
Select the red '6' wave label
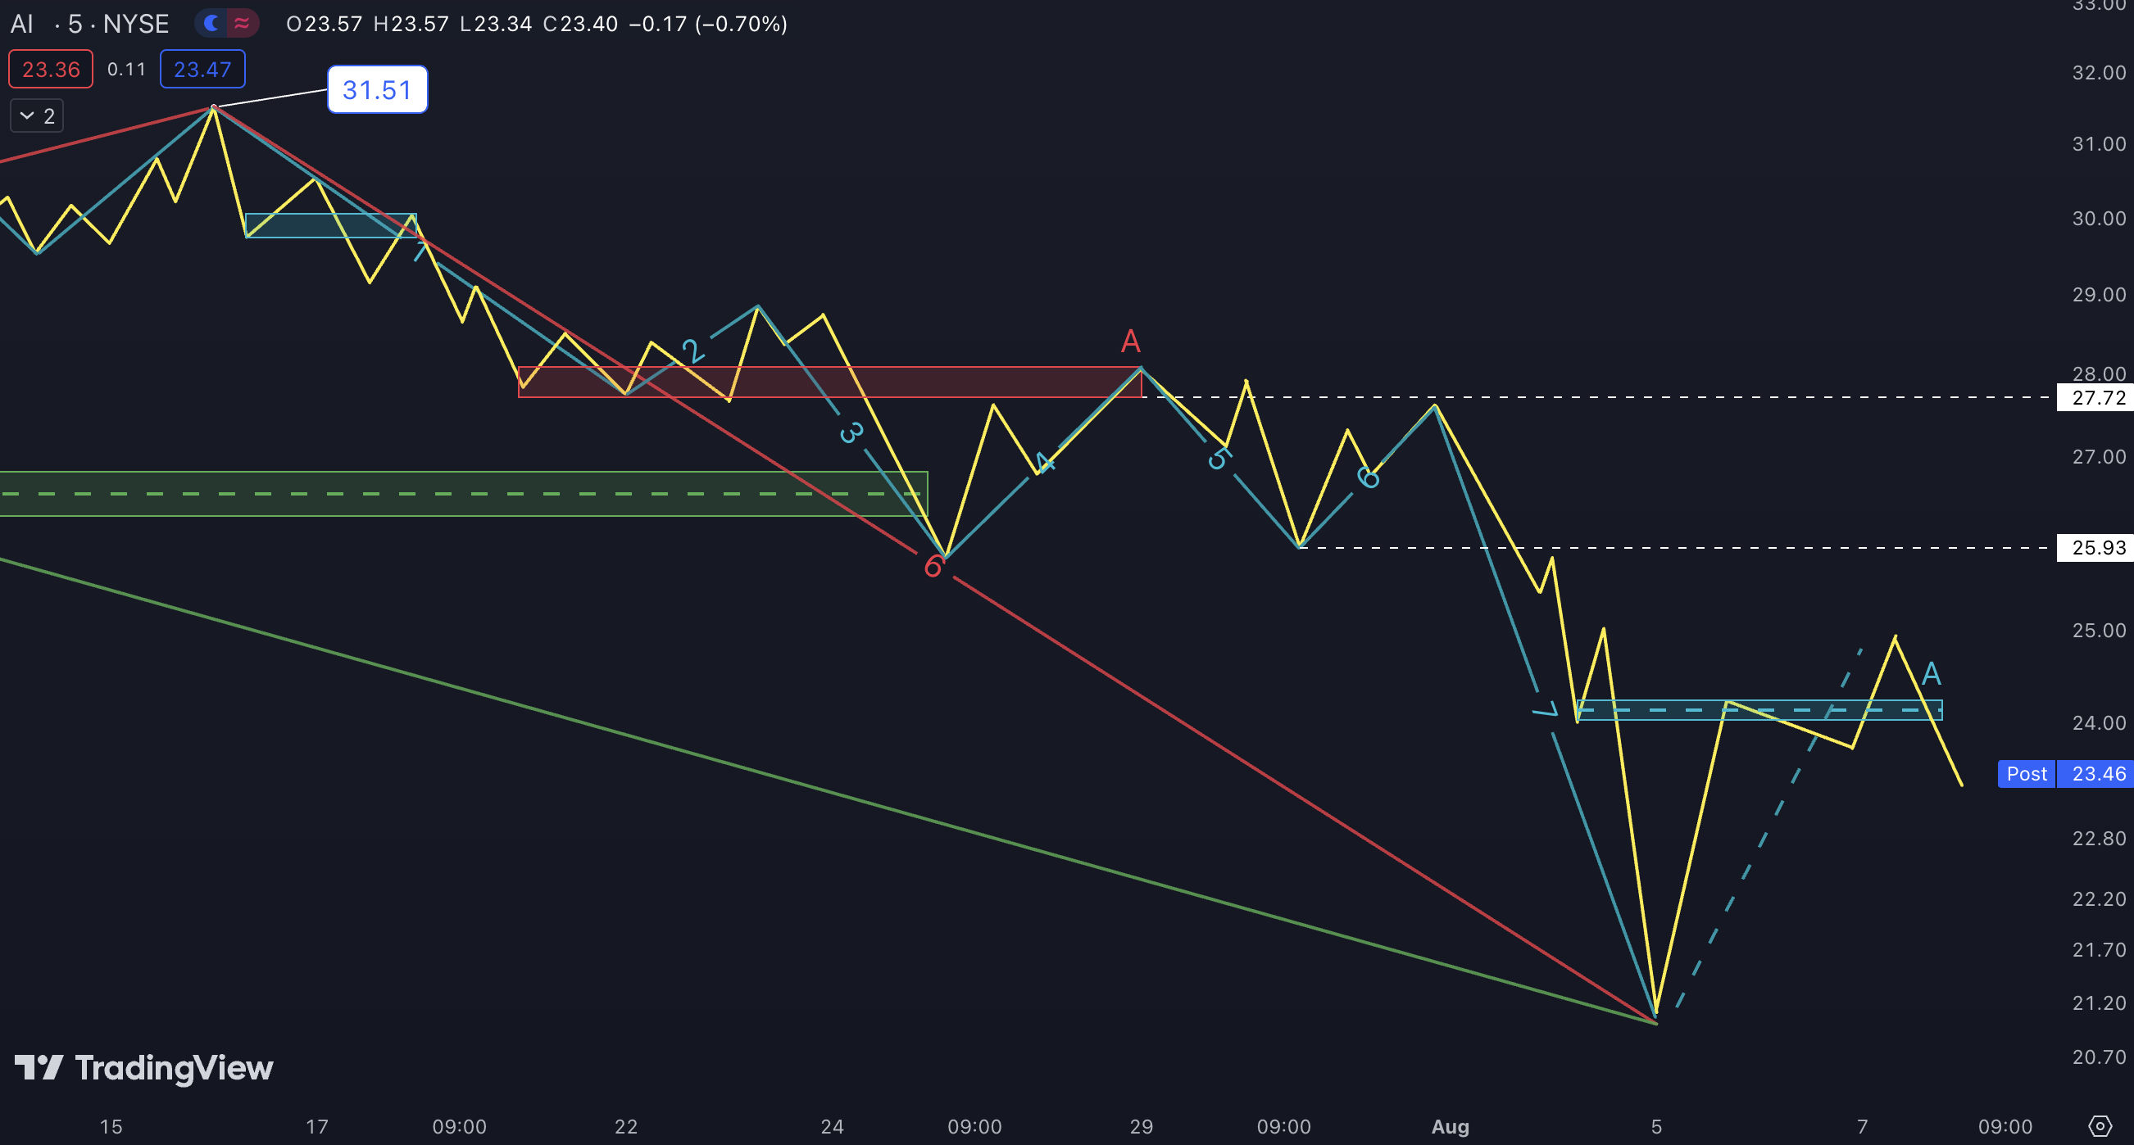[x=933, y=567]
